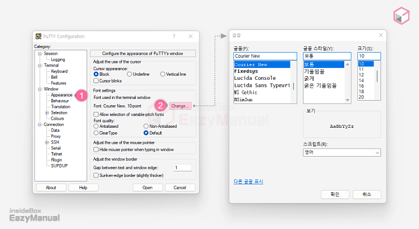Collapse the Window tree node
The height and width of the screenshot is (229, 419).
coord(40,89)
